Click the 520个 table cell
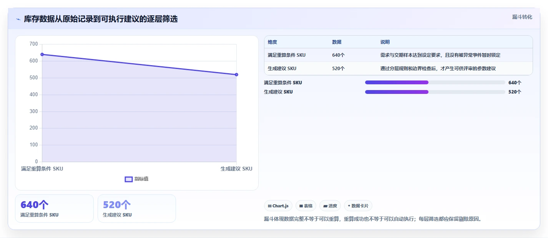The height and width of the screenshot is (238, 548). coord(338,69)
